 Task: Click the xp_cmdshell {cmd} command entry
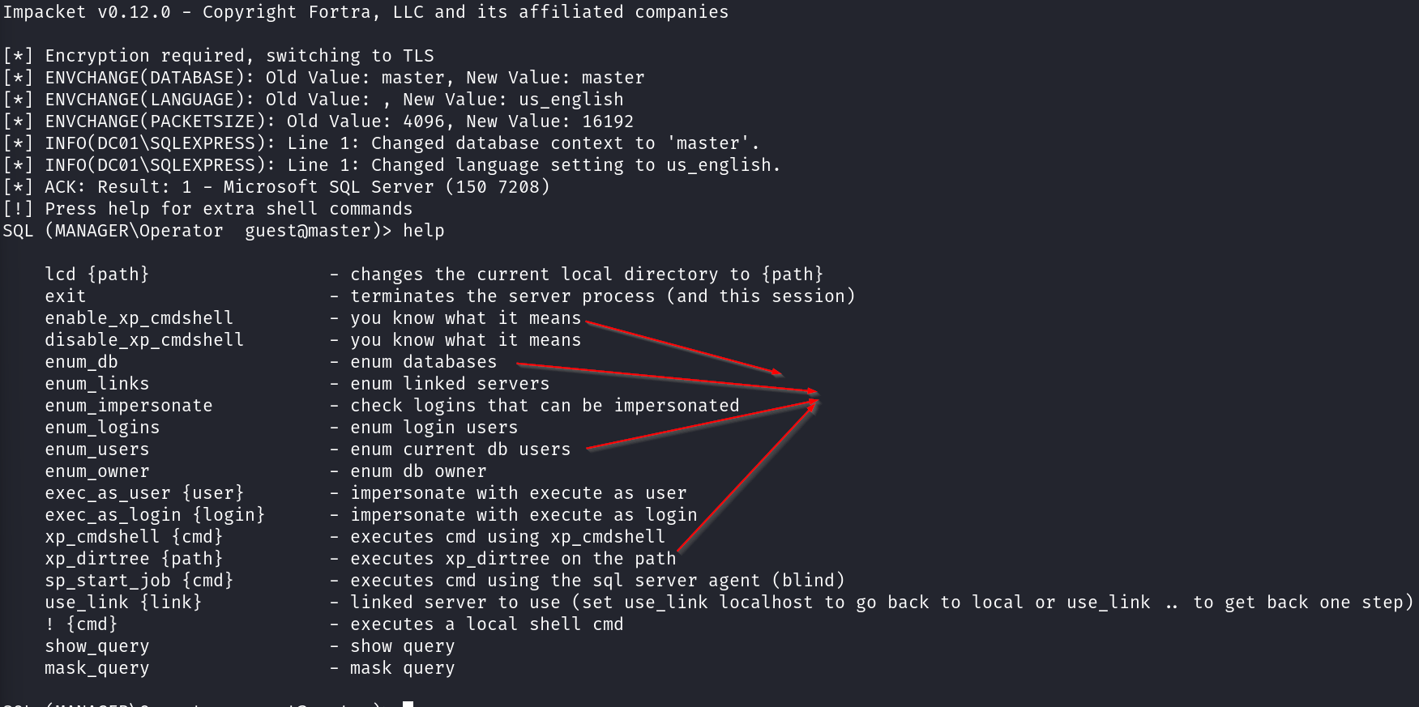pos(134,537)
